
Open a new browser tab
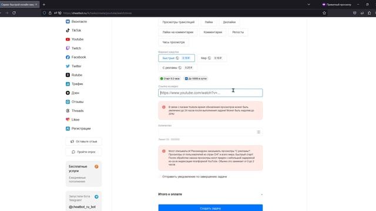(44, 5)
